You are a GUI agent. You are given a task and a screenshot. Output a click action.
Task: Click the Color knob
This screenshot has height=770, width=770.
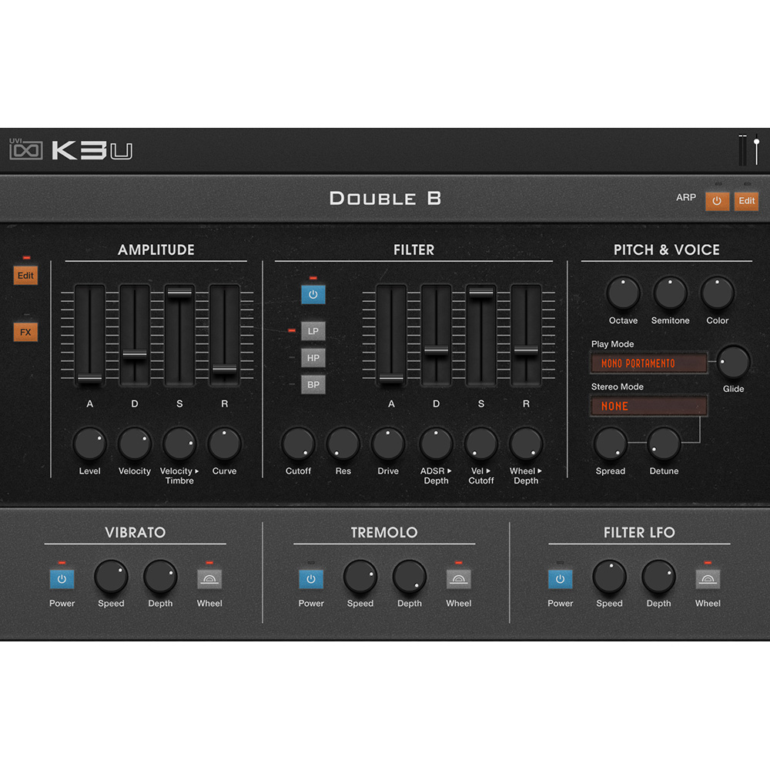click(718, 293)
